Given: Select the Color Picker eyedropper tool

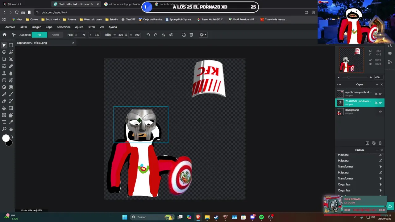Looking at the screenshot, I should coord(11,122).
